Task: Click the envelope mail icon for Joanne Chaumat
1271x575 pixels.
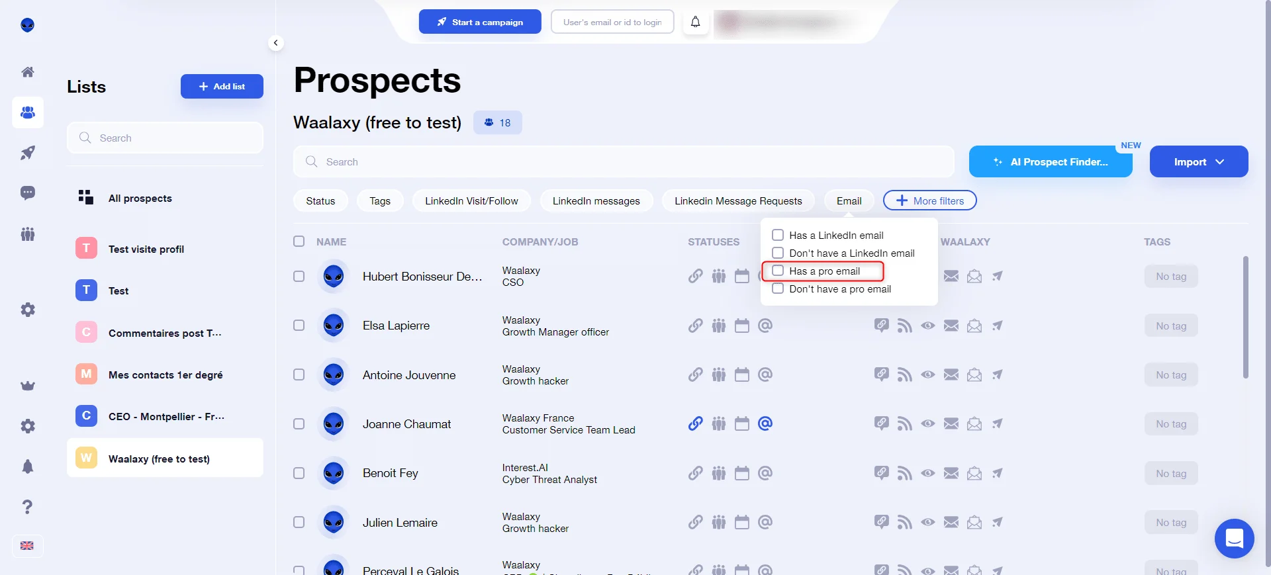Action: [951, 423]
